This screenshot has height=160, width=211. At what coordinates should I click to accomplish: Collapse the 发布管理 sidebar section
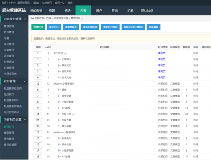coord(24,81)
